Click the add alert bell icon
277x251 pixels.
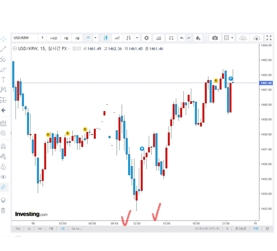click(x=198, y=38)
